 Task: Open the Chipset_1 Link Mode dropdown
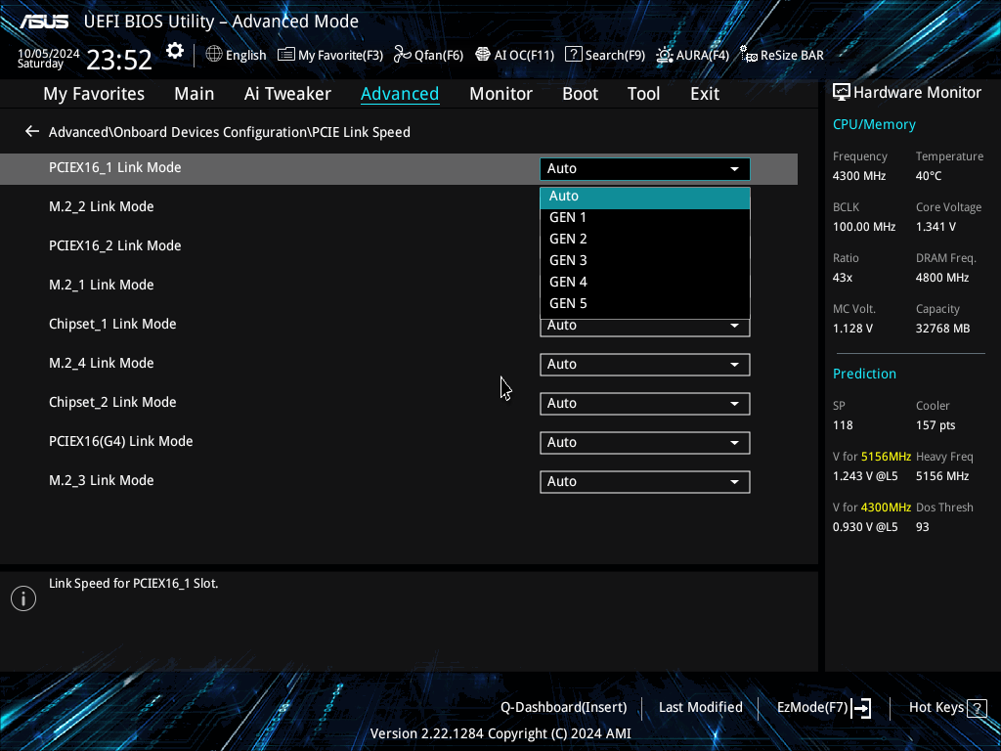[x=645, y=328]
